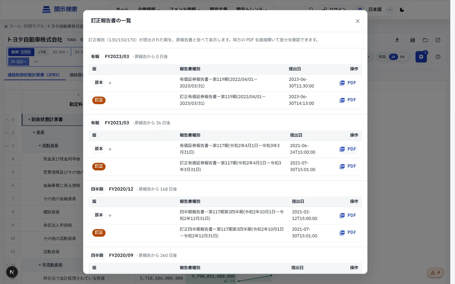Click ホーム breadcrumb home icon
This screenshot has height=284, width=455.
pyautogui.click(x=6, y=27)
